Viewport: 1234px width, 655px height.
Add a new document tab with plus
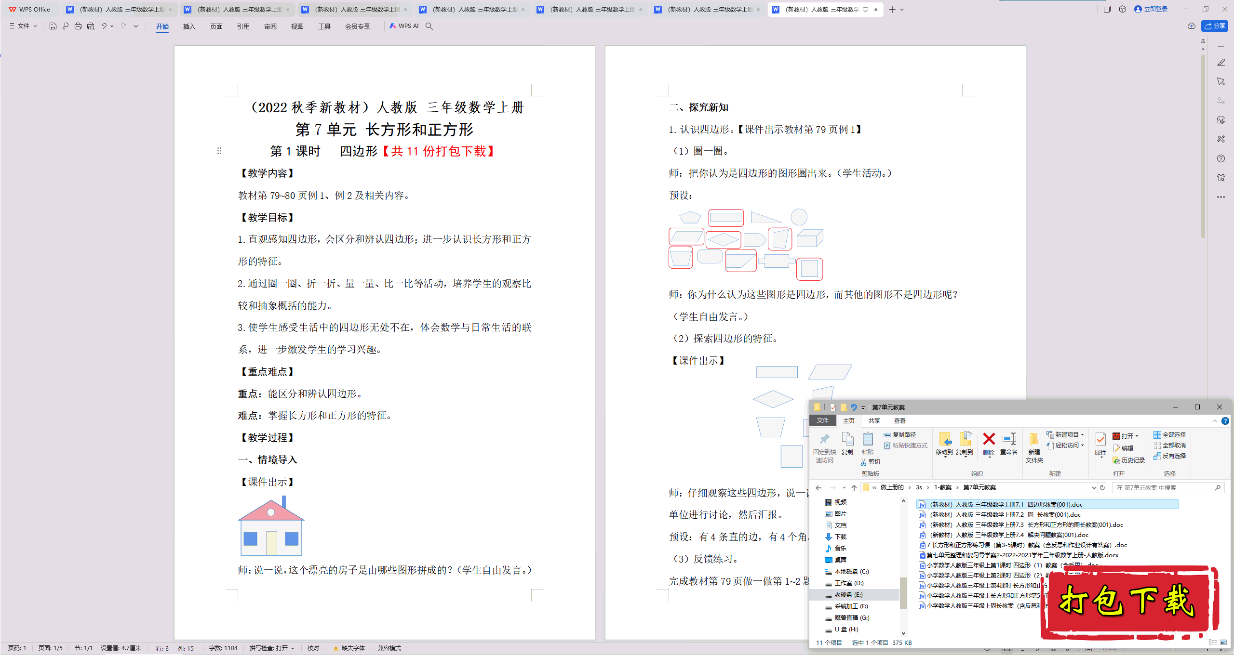pos(892,10)
